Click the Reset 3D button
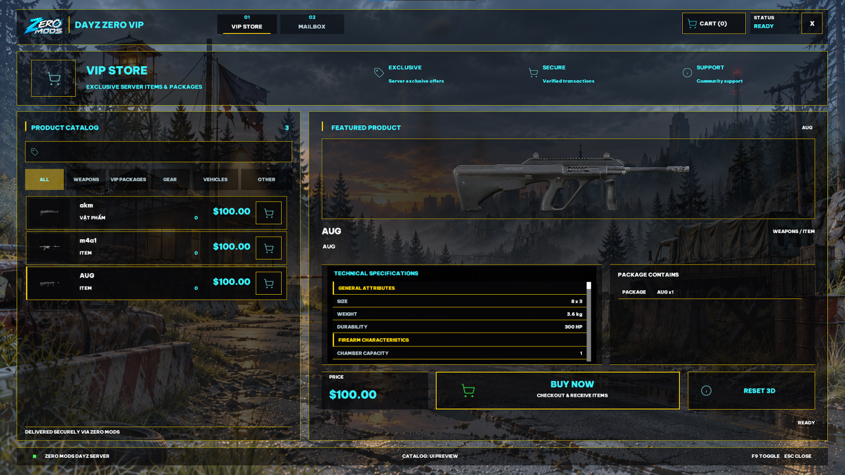This screenshot has height=475, width=845. tap(751, 390)
